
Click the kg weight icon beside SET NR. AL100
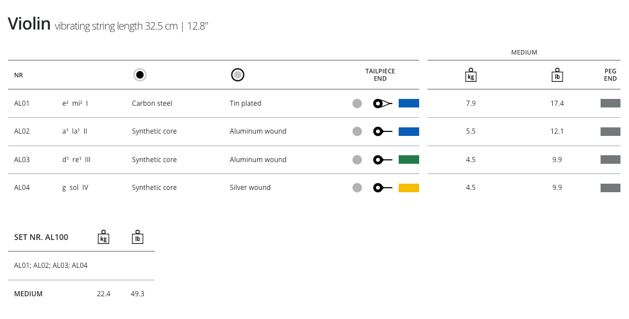click(104, 237)
